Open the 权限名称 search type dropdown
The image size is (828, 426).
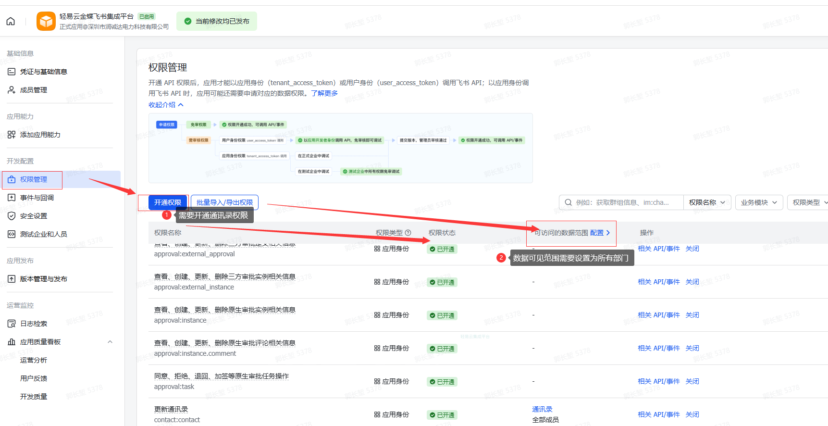point(707,202)
